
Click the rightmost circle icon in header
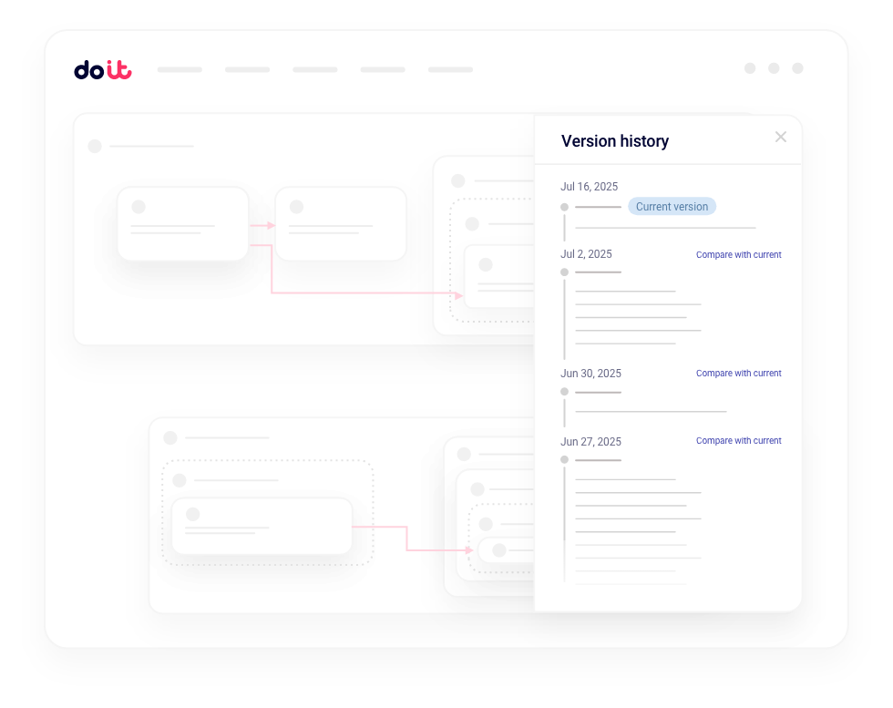click(797, 68)
